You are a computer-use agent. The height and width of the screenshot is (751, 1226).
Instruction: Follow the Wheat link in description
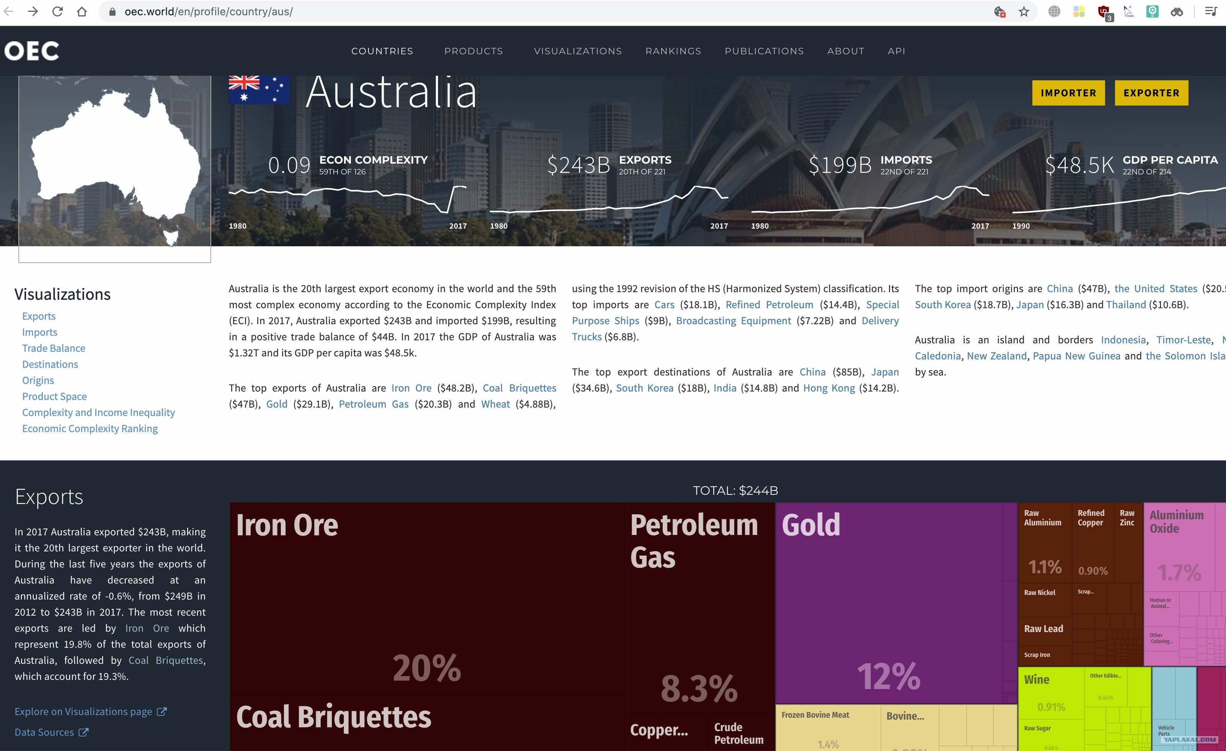[x=496, y=404]
